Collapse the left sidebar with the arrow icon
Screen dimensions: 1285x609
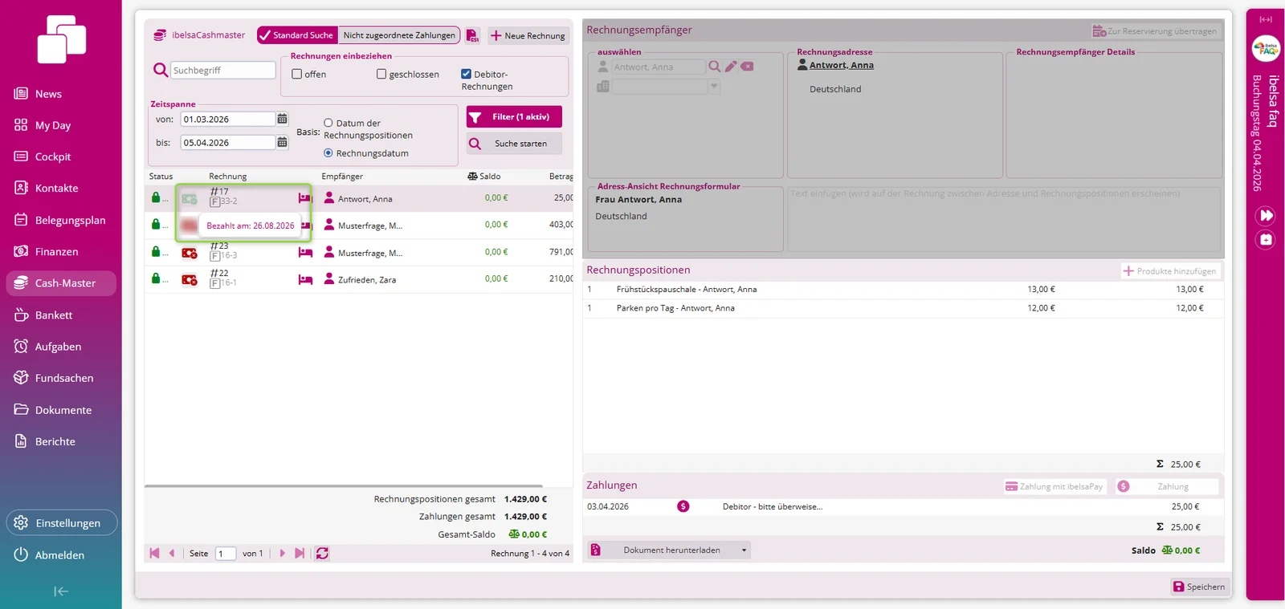tap(61, 591)
